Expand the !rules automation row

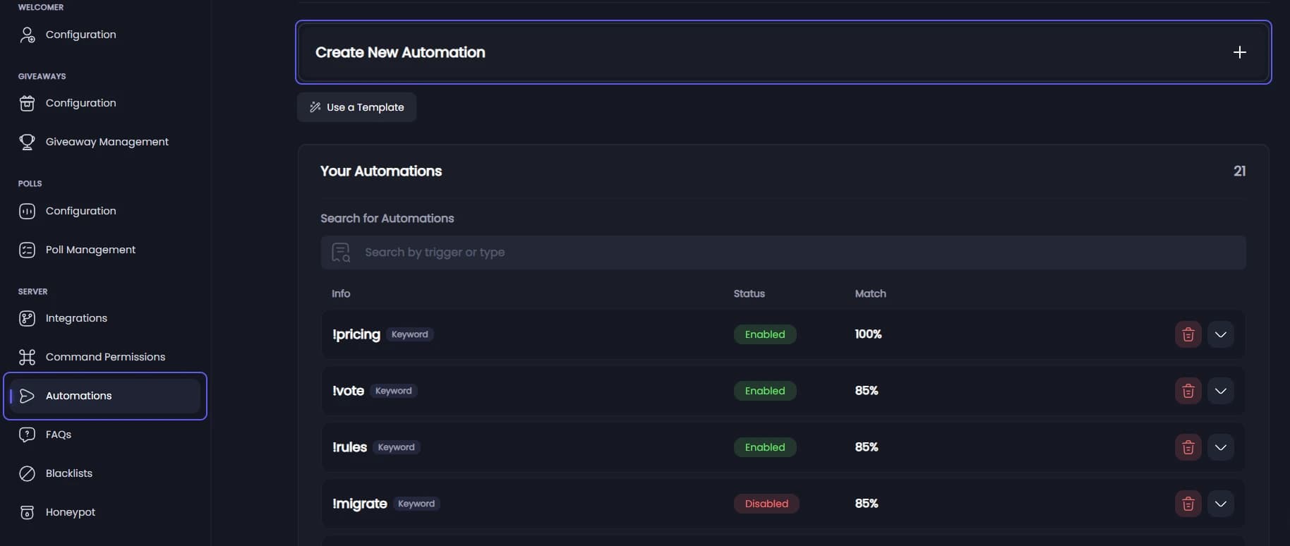1220,447
